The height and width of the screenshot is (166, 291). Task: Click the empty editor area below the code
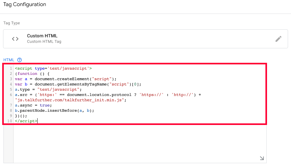click(140, 144)
